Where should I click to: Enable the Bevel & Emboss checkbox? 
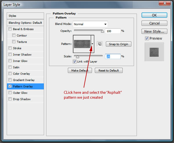tap(10, 29)
